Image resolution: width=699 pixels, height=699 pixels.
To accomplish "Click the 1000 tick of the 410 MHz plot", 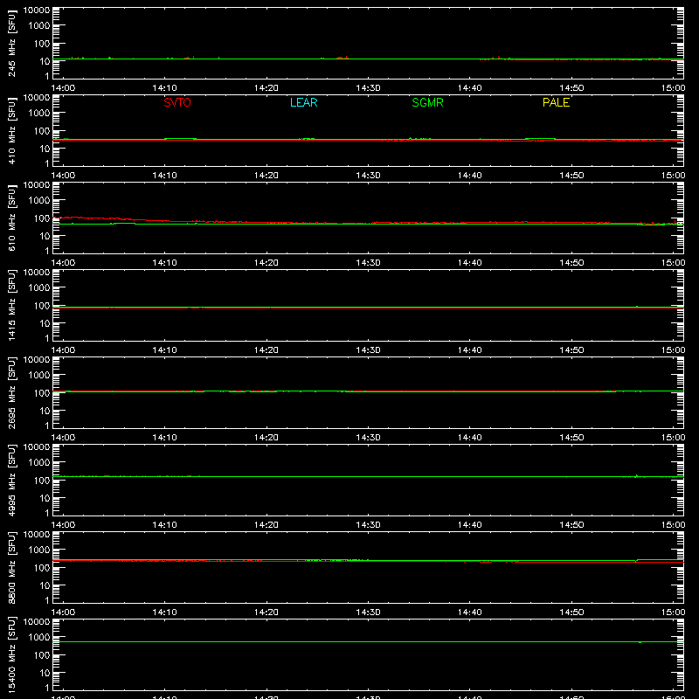I will [x=39, y=114].
